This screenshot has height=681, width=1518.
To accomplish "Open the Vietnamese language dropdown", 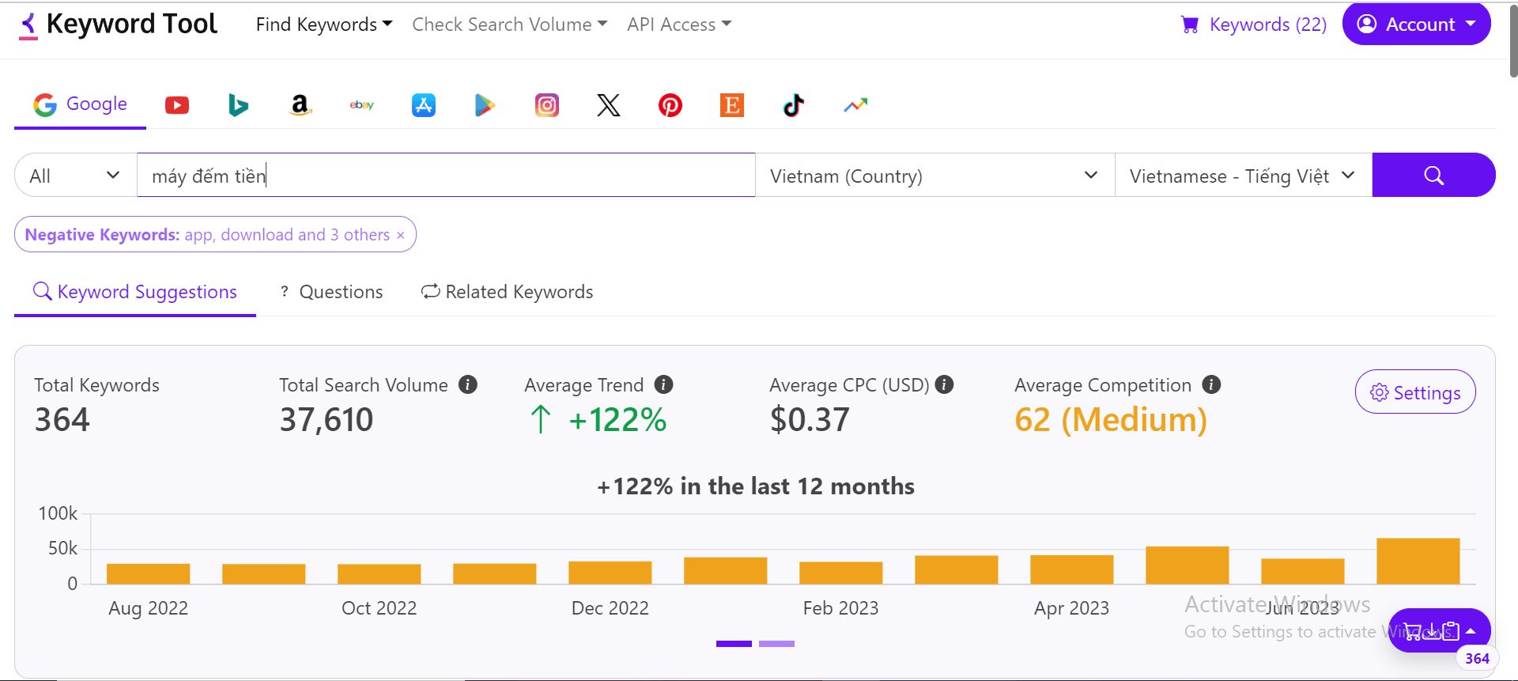I will (1242, 176).
